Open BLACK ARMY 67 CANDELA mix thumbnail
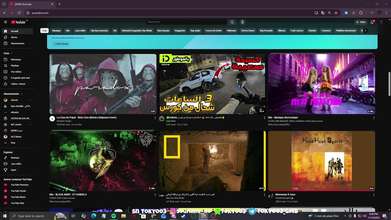This screenshot has height=220, width=391. coord(103,161)
